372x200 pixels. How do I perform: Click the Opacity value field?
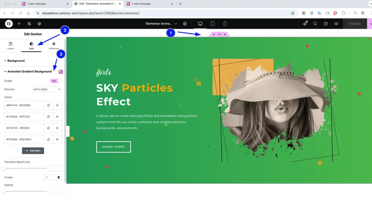56,191
